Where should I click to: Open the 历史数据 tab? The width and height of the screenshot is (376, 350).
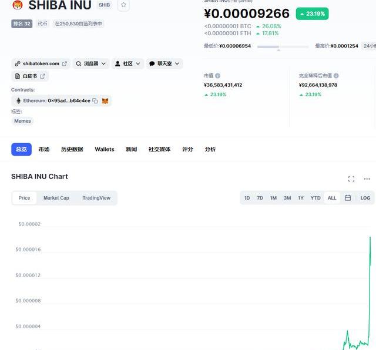click(x=72, y=149)
